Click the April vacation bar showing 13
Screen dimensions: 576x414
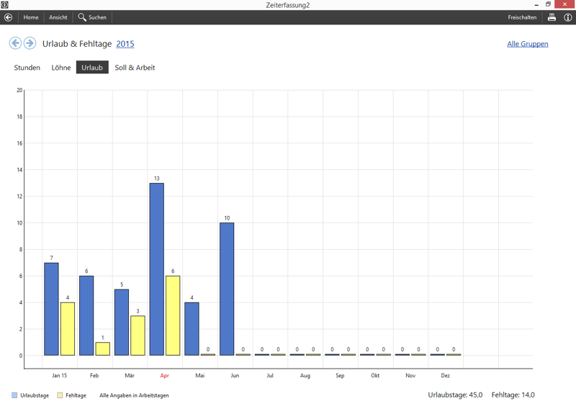click(156, 269)
